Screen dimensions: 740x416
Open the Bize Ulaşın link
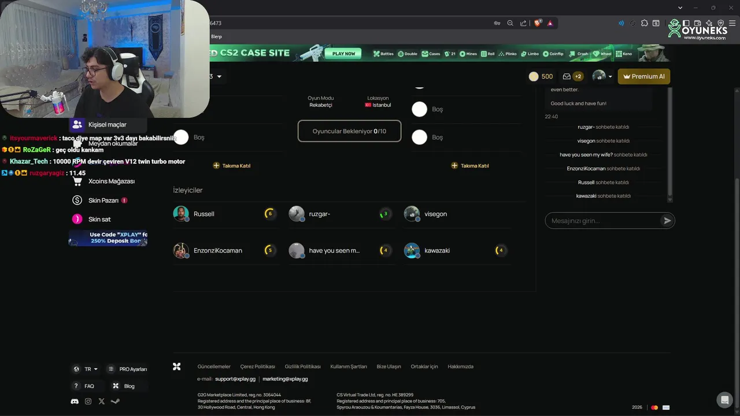coord(388,366)
